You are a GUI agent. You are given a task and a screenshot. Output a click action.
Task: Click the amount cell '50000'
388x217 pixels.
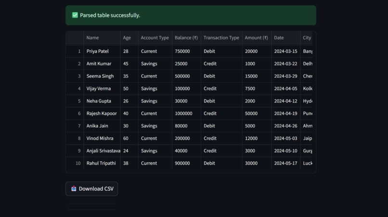pyautogui.click(x=257, y=113)
